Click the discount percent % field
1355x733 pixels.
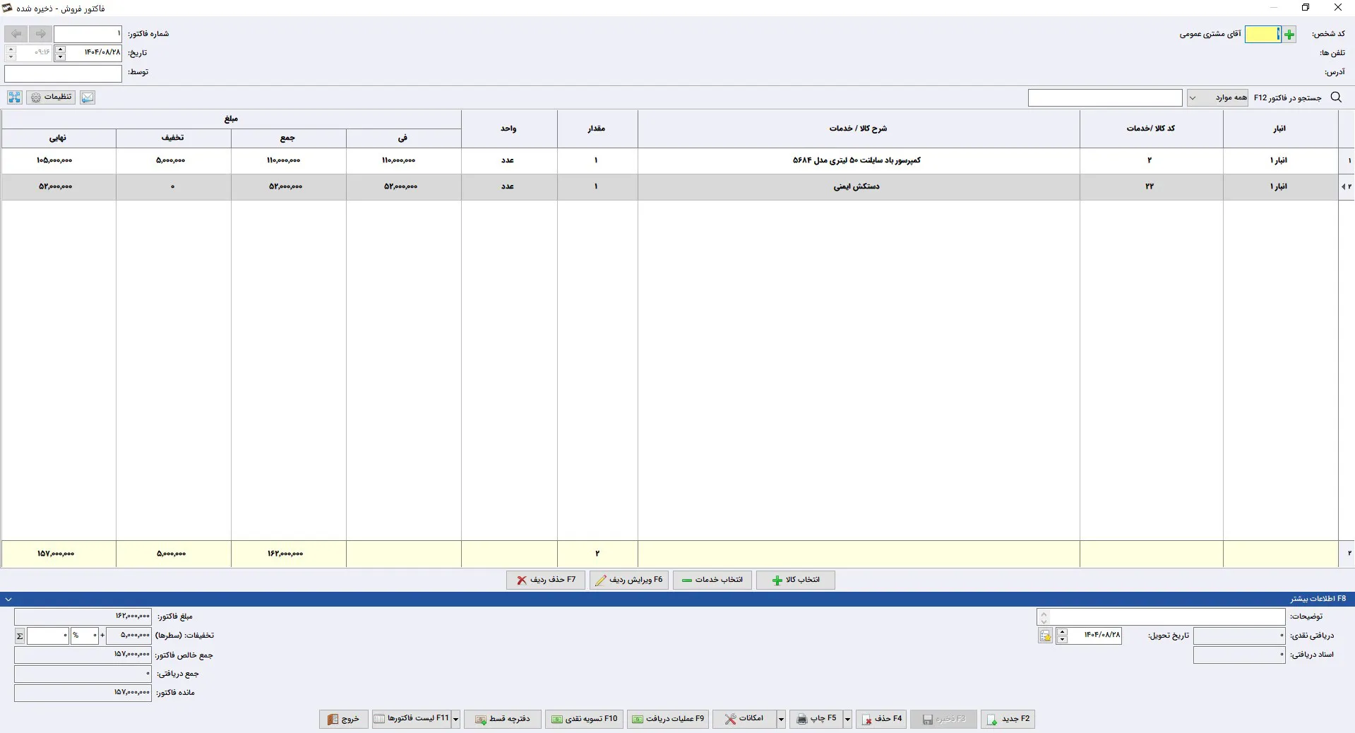pos(85,636)
